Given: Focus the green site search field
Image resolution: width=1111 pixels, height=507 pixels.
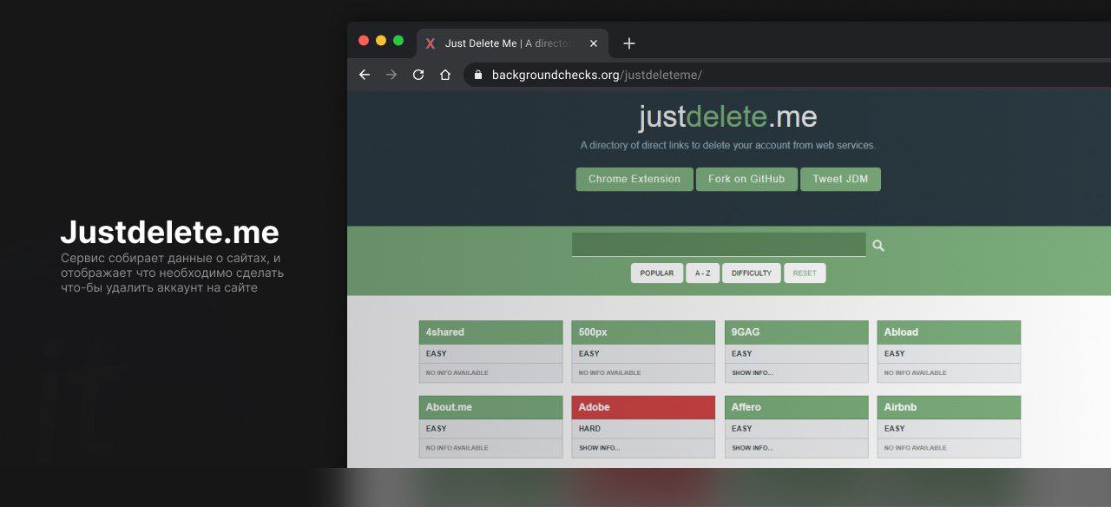Looking at the screenshot, I should (719, 244).
